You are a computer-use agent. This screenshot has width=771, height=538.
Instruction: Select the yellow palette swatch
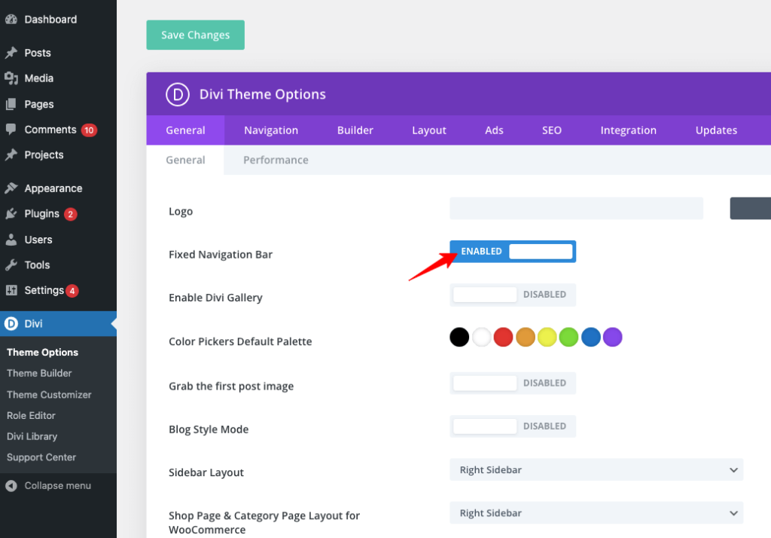(547, 337)
